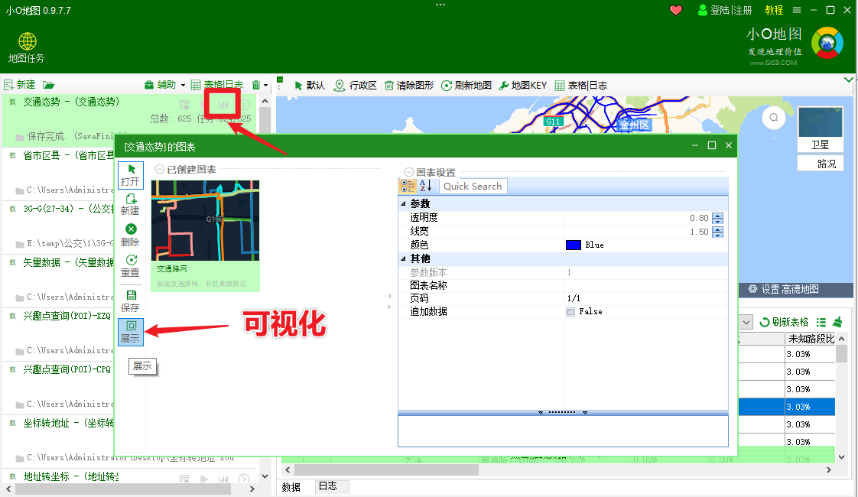This screenshot has width=858, height=497.
Task: Click the red heart favorite icon
Action: point(676,10)
